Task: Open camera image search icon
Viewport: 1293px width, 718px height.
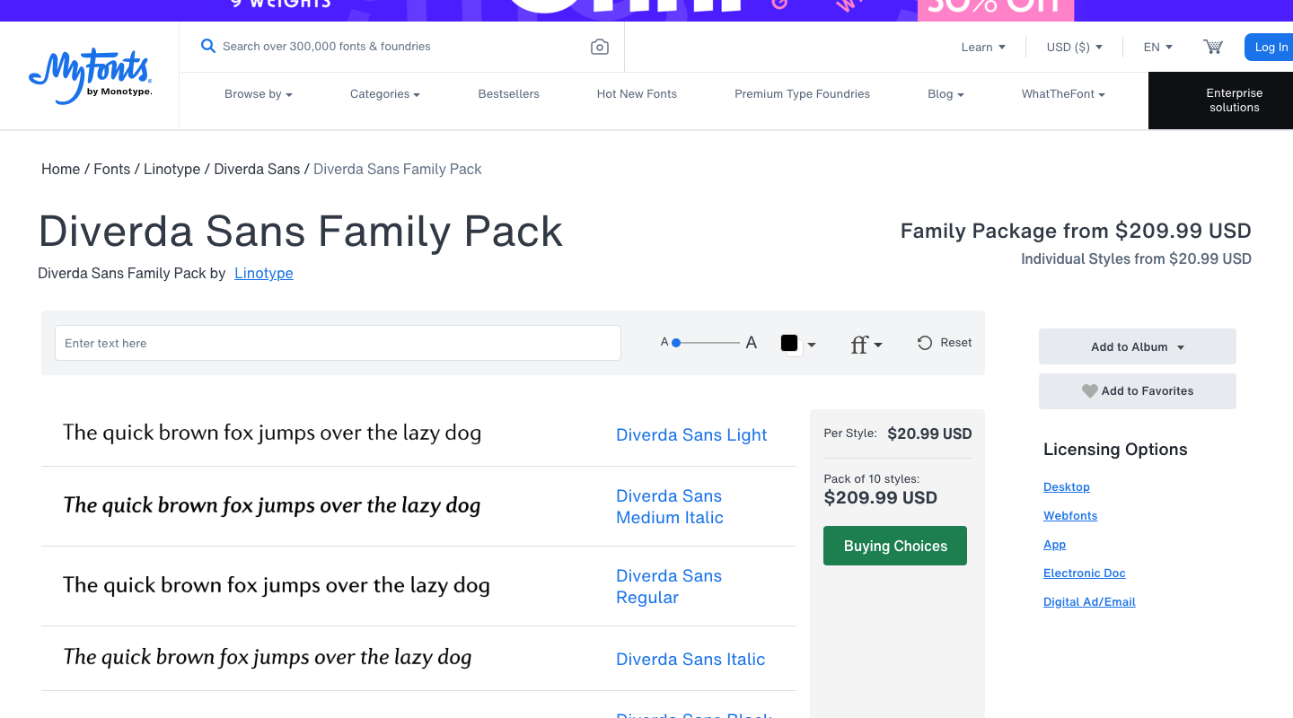Action: tap(600, 47)
